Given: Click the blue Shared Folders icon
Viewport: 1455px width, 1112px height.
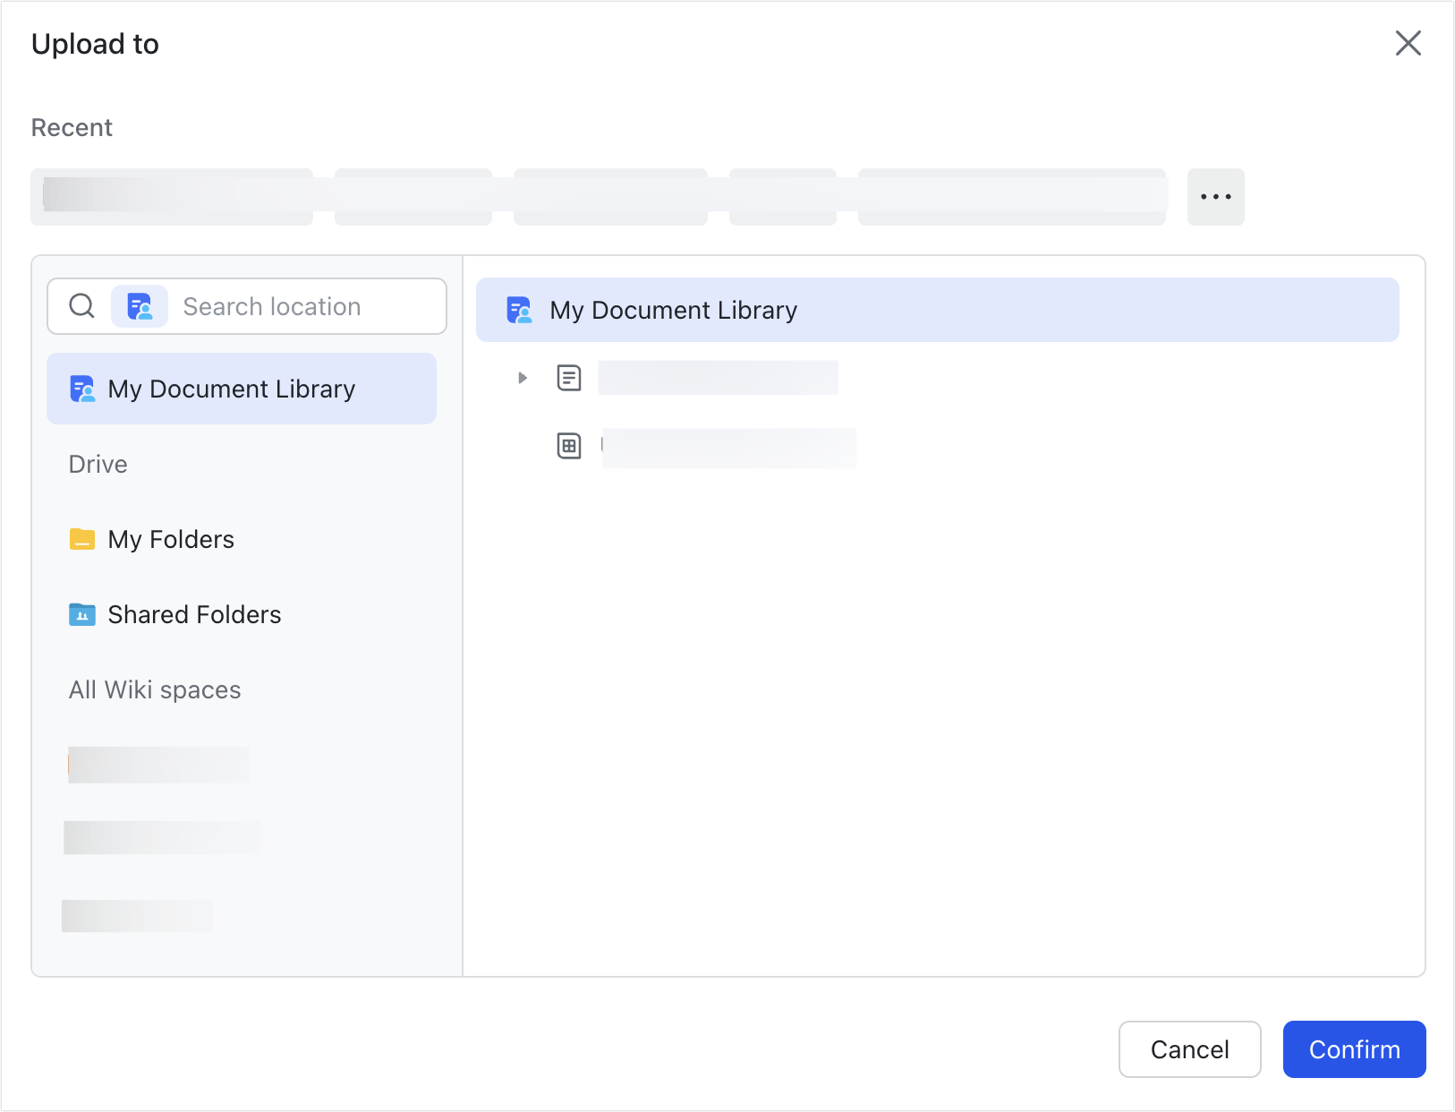Looking at the screenshot, I should (81, 614).
